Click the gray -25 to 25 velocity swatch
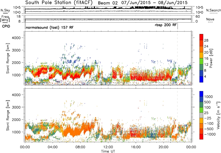The width and height of the screenshot is (221, 153). click(201, 115)
